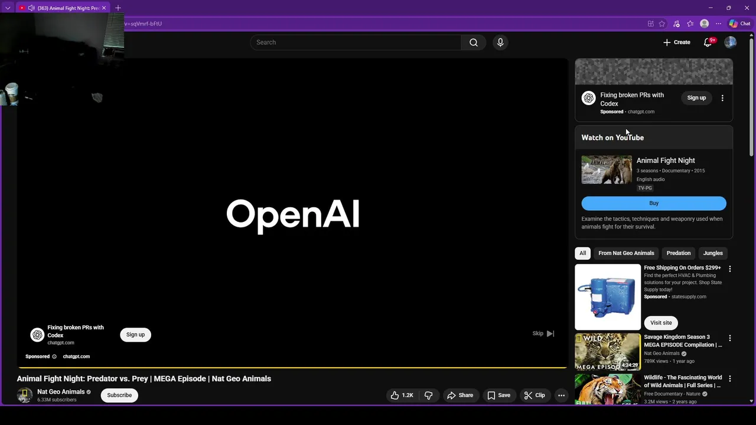Open Nat Geo Animals channel name
This screenshot has height=425, width=756.
pyautogui.click(x=61, y=392)
